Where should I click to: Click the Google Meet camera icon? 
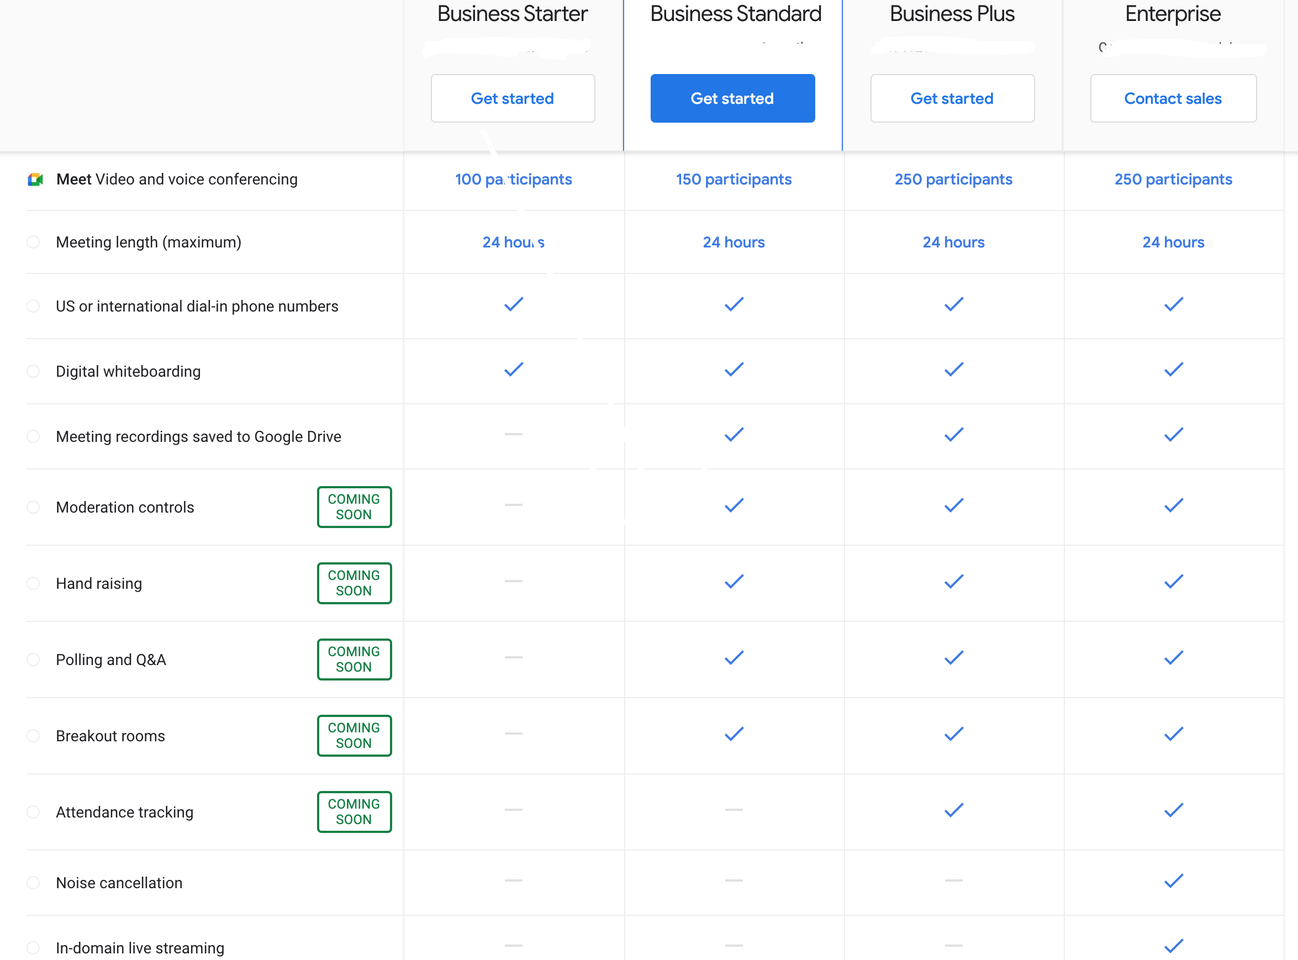[x=35, y=180]
